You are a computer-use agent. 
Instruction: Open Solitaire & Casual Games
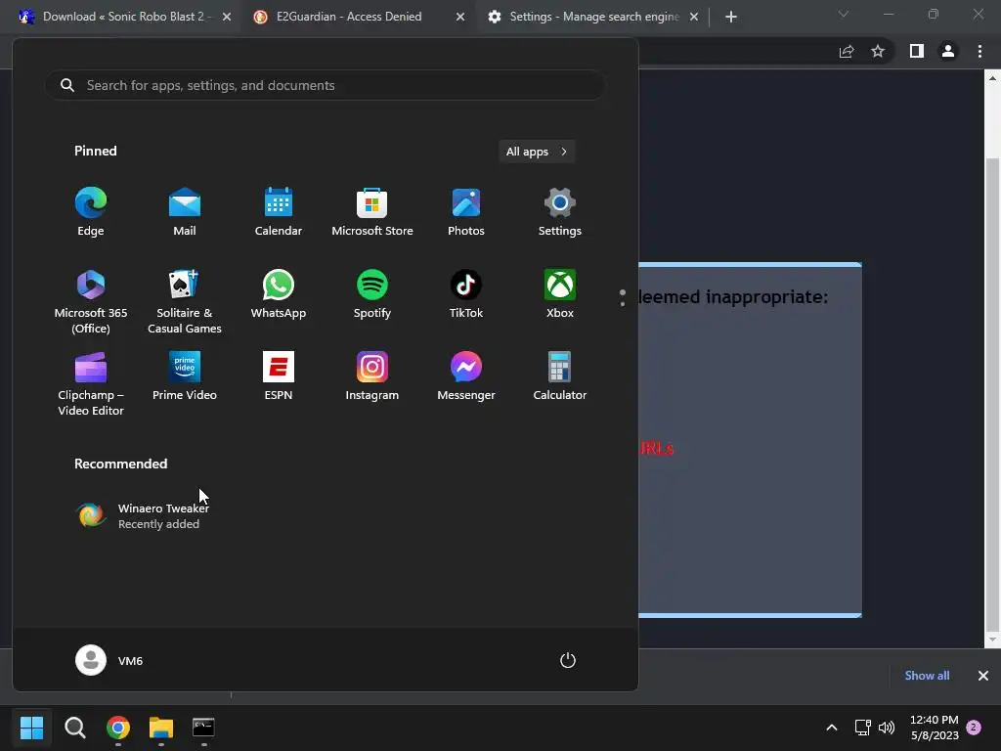click(185, 302)
